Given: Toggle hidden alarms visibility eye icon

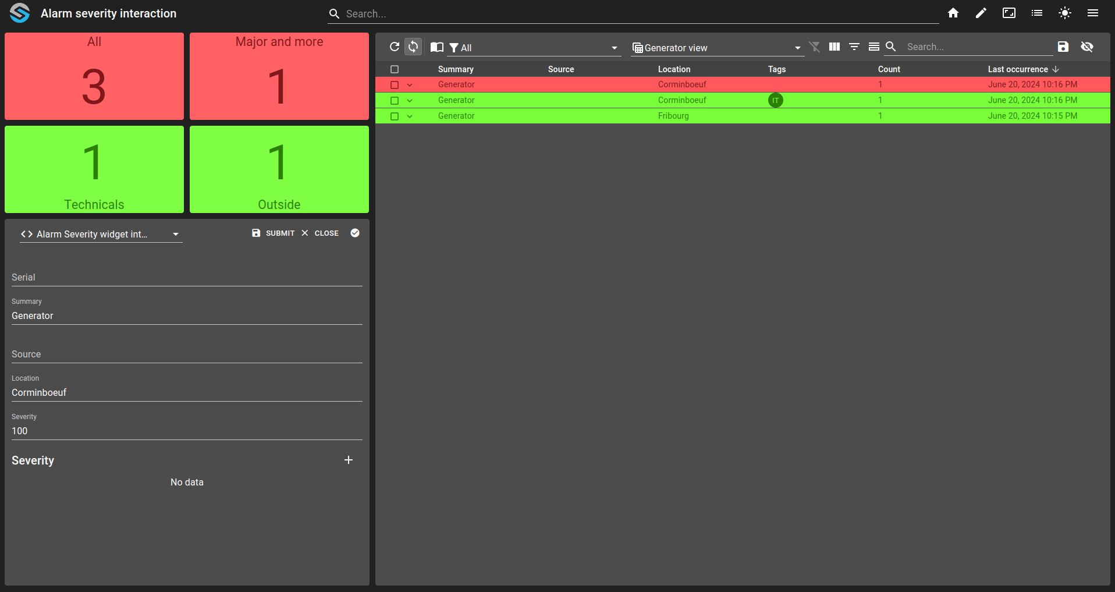Looking at the screenshot, I should click(1087, 47).
